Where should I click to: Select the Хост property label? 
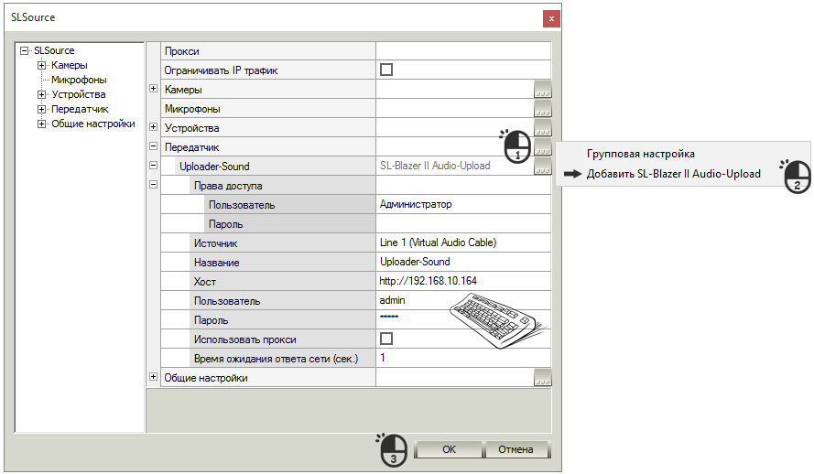204,282
